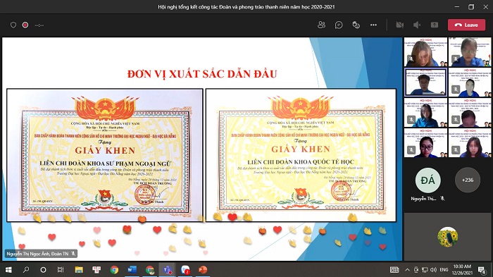493x277 pixels.
Task: Open the meeting chat icon
Action: pyautogui.click(x=339, y=25)
